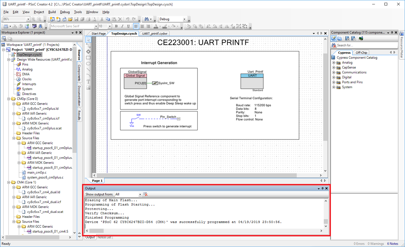405x247 pixels.
Task: Open the 6 Notes status indicator
Action: 393,244
